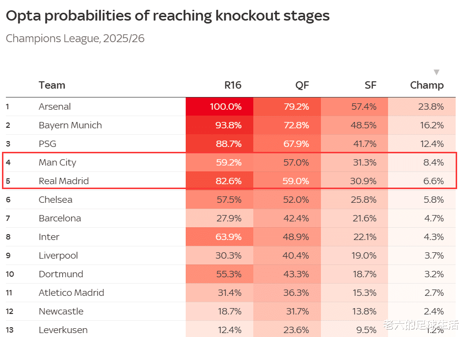The height and width of the screenshot is (337, 464).
Task: Select the Real Madrid row name
Action: click(64, 181)
